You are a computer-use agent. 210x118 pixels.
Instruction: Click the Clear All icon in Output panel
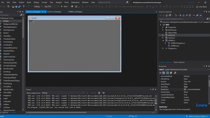coord(99,93)
